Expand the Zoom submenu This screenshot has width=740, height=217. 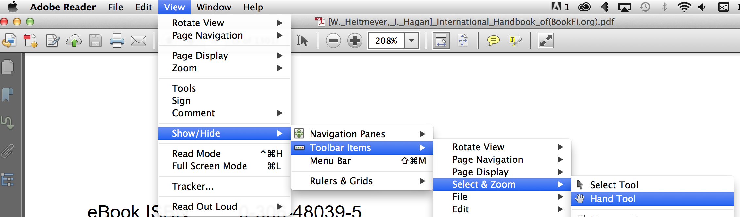[225, 68]
